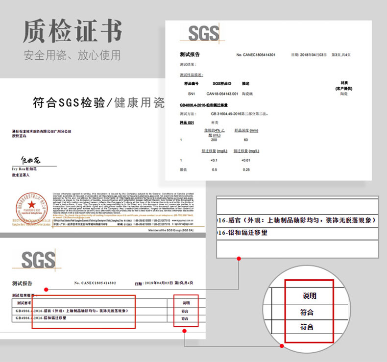Screen dimensions: 387x362
Task: Click the 测试样品描述 underlined label
Action: pos(192,74)
